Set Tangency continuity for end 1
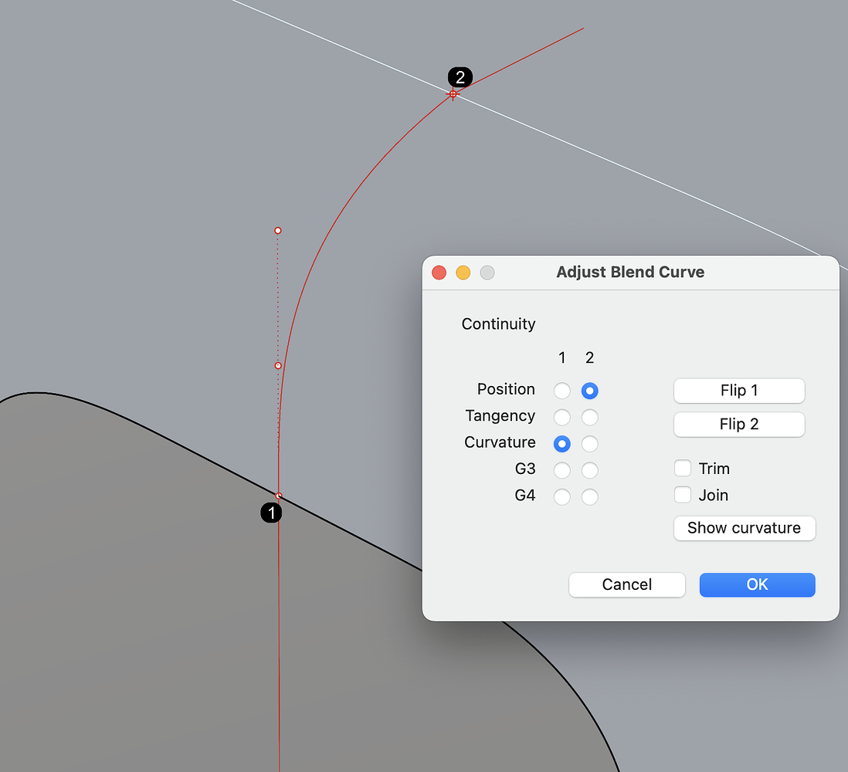Screen dimensions: 848x772 click(x=562, y=417)
